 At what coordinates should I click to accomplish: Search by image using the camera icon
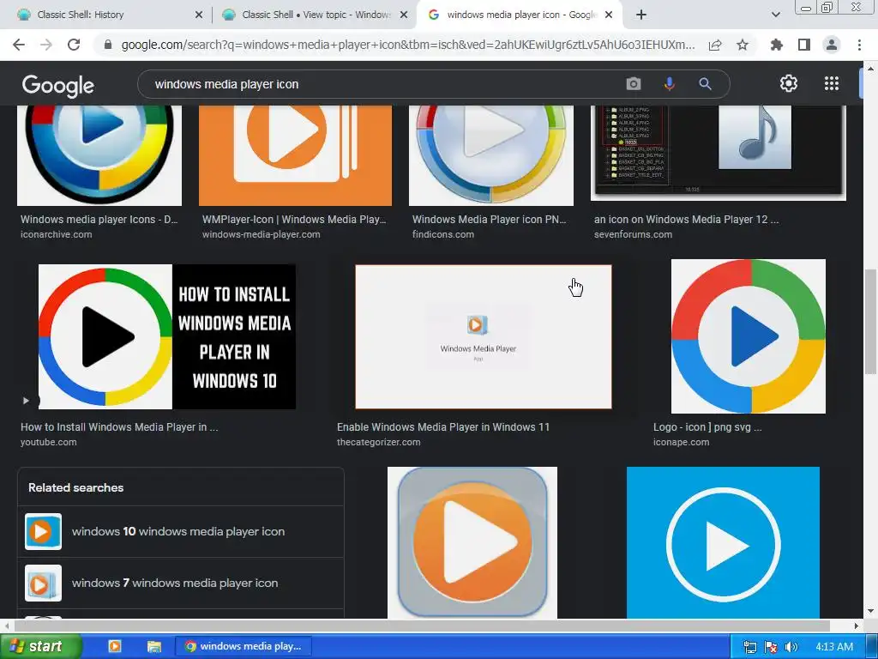pyautogui.click(x=634, y=84)
